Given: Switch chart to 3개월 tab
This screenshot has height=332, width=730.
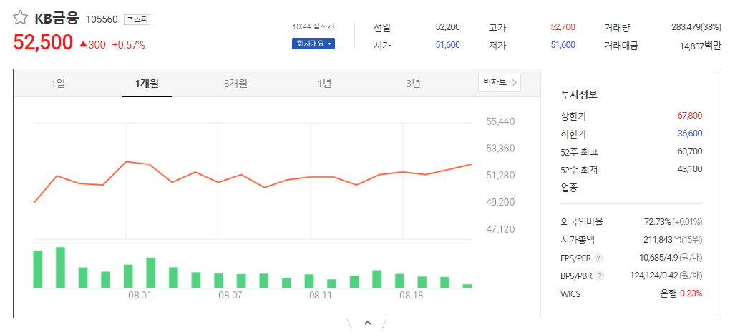Looking at the screenshot, I should (235, 84).
